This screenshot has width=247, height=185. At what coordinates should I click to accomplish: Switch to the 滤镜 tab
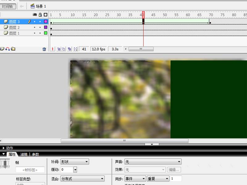click(x=24, y=154)
